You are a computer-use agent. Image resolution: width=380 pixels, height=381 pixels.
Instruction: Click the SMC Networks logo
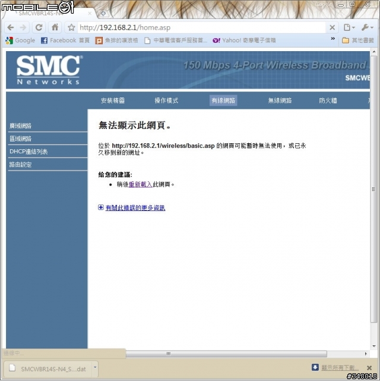[x=49, y=70]
